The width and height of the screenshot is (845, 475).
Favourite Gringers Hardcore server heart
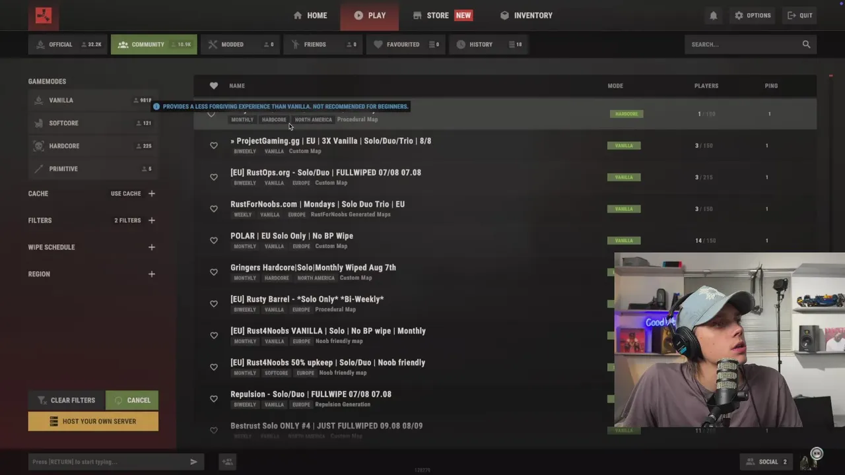point(213,272)
